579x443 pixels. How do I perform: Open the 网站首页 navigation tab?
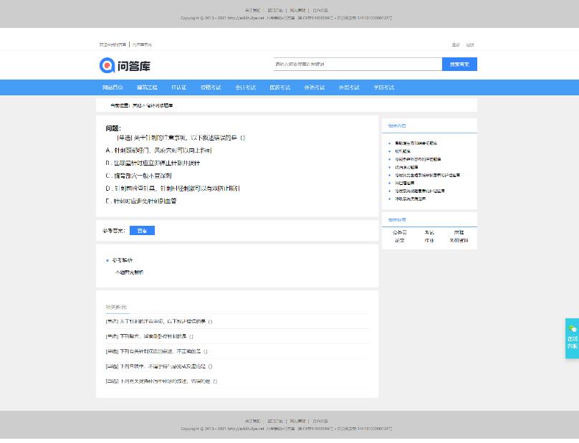113,87
